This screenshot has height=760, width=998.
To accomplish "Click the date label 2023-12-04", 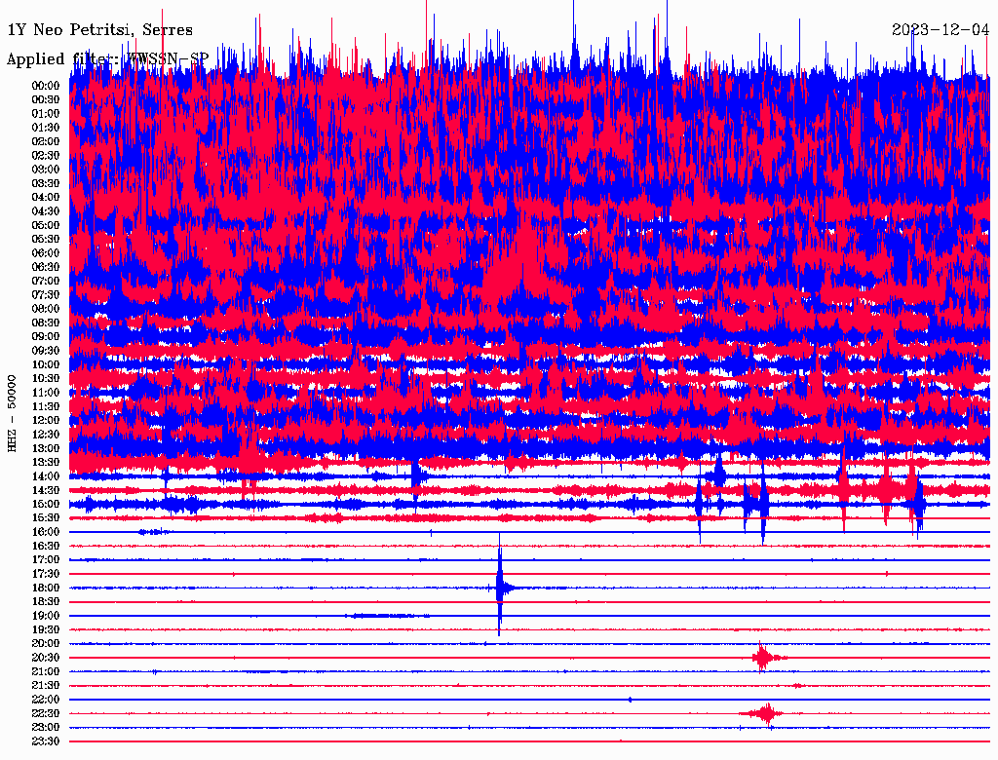I will tap(940, 30).
